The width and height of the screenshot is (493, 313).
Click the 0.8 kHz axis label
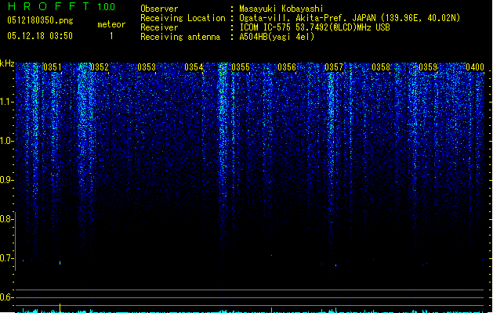pos(6,219)
